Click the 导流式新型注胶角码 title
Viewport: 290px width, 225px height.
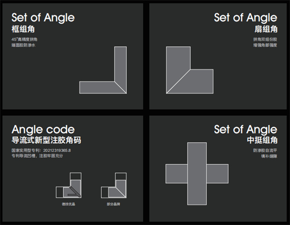46,140
